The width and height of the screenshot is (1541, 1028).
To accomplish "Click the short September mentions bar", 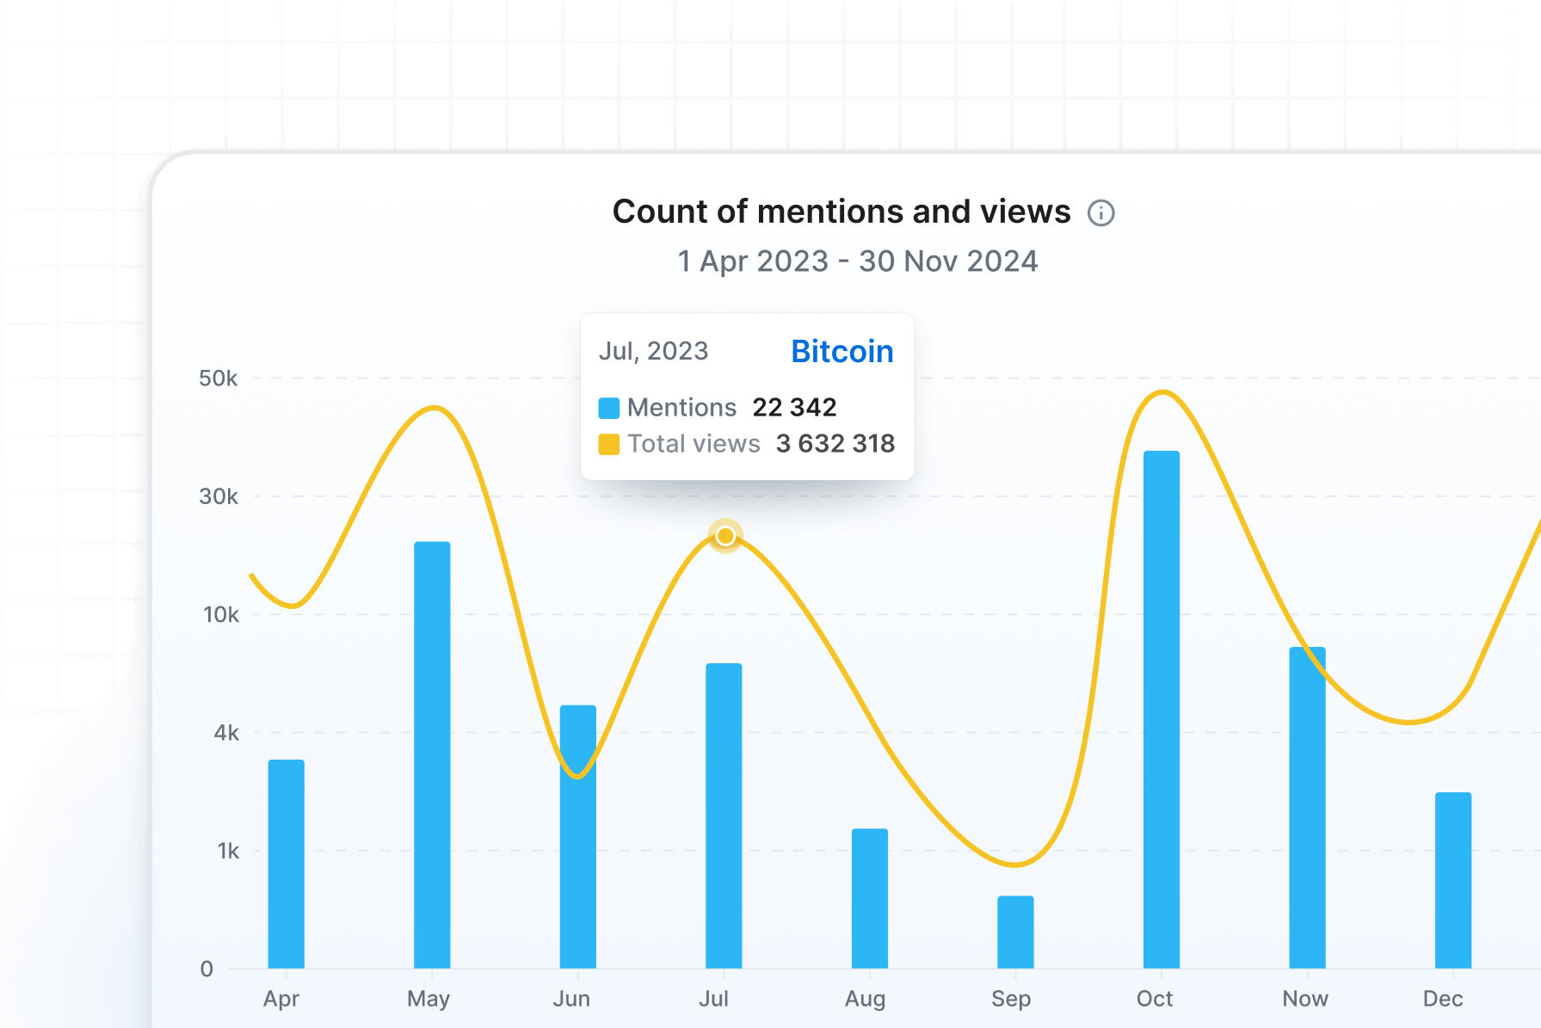I will 1015,932.
